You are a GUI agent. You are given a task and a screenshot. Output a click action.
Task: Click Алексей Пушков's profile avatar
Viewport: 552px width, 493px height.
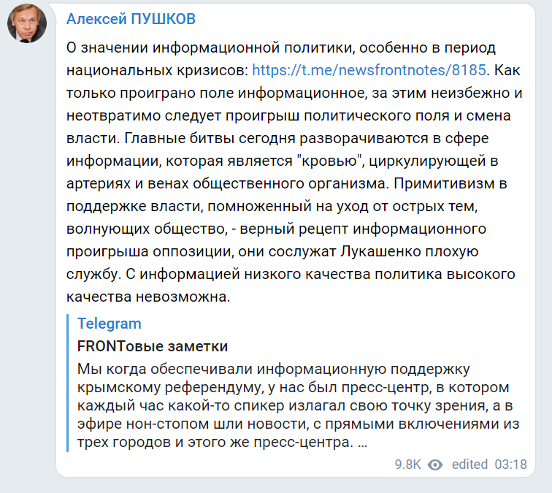[27, 26]
